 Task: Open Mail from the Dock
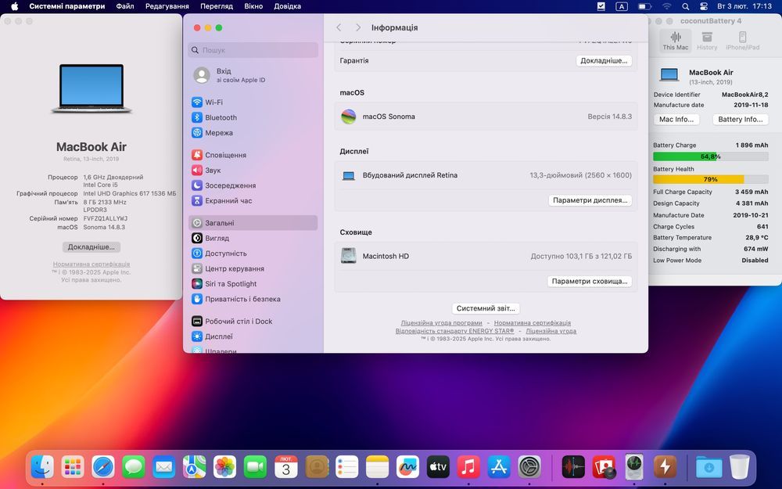(164, 468)
